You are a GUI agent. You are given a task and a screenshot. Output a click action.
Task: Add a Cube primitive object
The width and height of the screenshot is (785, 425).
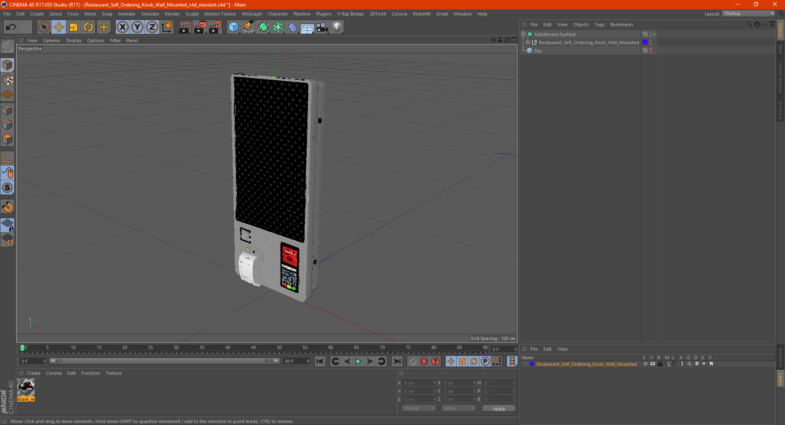[234, 27]
